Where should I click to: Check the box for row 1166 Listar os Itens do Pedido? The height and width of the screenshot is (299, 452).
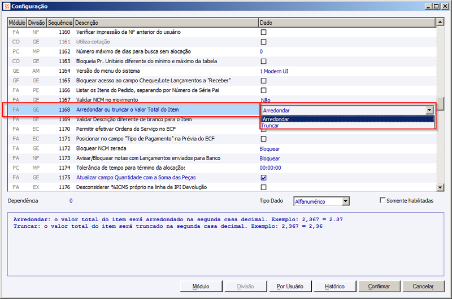[263, 90]
